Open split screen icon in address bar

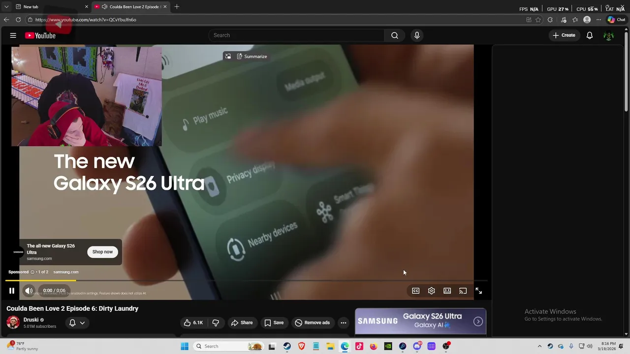point(529,20)
